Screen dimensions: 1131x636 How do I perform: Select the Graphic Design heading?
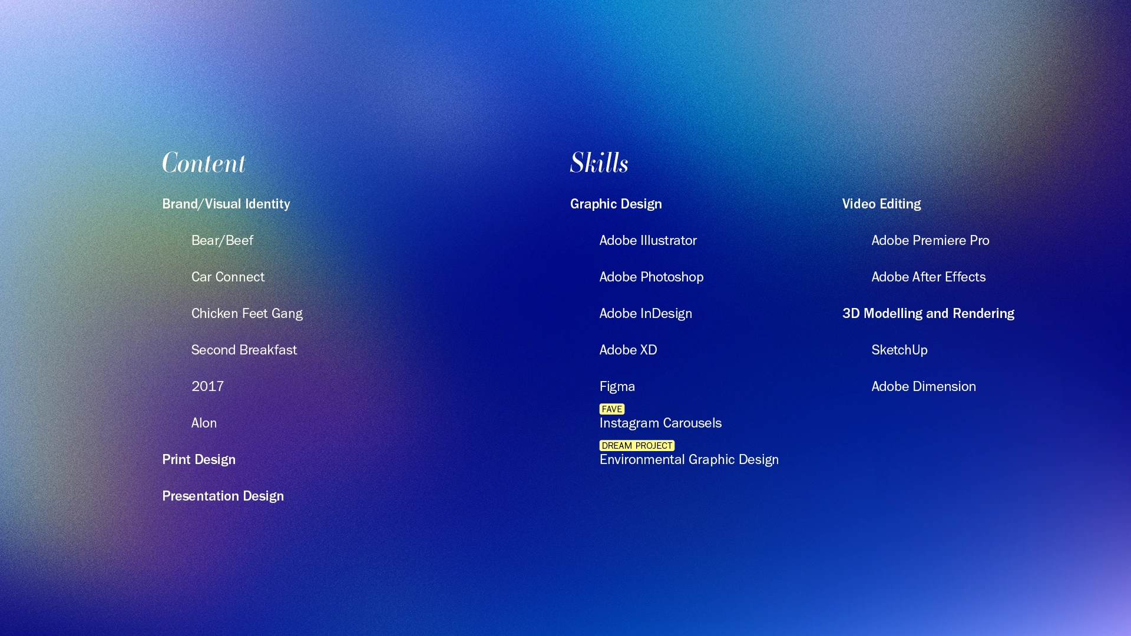point(616,204)
